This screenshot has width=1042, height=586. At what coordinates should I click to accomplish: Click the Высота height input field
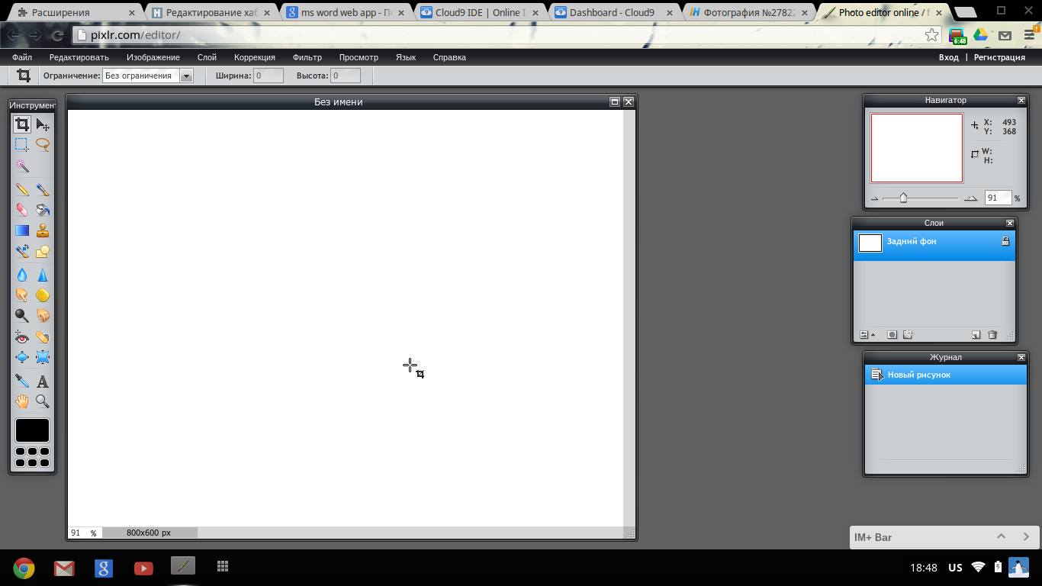(x=346, y=76)
